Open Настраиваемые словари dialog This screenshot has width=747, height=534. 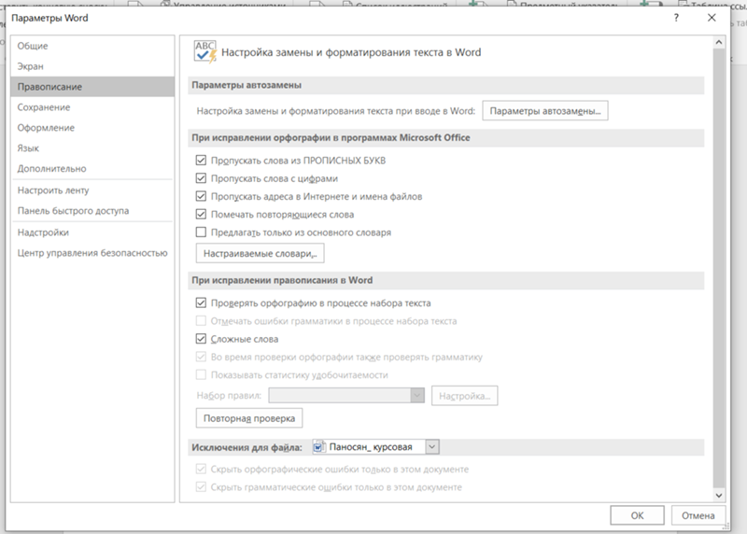pyautogui.click(x=261, y=253)
